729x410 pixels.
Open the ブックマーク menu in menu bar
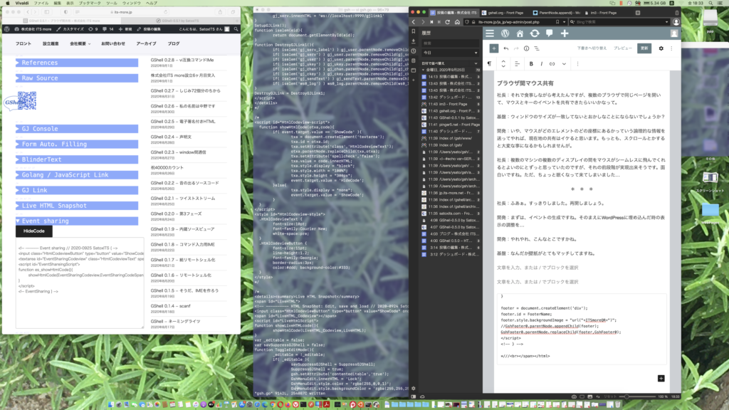click(90, 4)
